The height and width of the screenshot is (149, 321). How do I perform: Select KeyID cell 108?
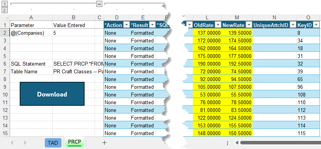coord(308,95)
